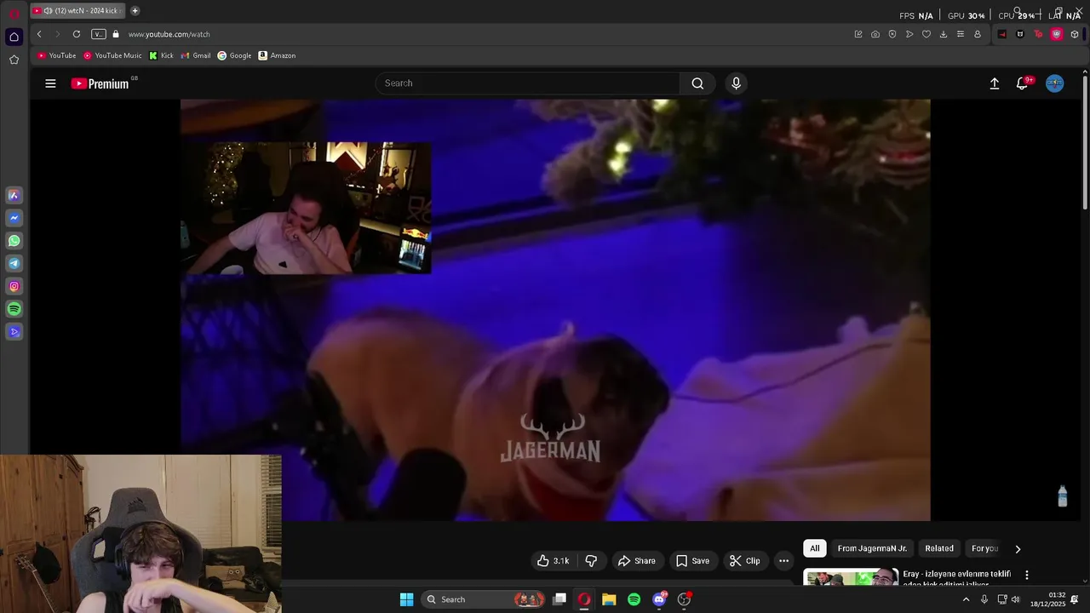The width and height of the screenshot is (1090, 613).
Task: Go back to the previous page
Action: (39, 34)
